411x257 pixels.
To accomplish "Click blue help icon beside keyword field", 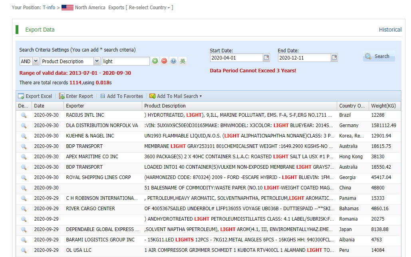I will 173,61.
